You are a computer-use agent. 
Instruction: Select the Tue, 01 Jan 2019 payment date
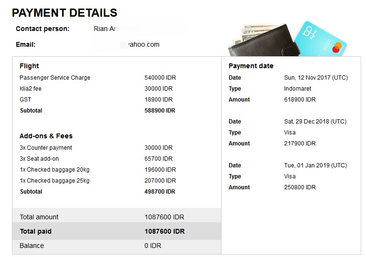coord(315,165)
